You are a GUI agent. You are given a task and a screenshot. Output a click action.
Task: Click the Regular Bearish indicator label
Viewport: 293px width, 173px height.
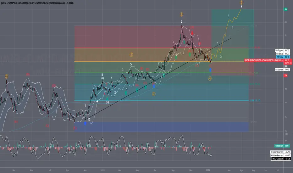[280, 152]
